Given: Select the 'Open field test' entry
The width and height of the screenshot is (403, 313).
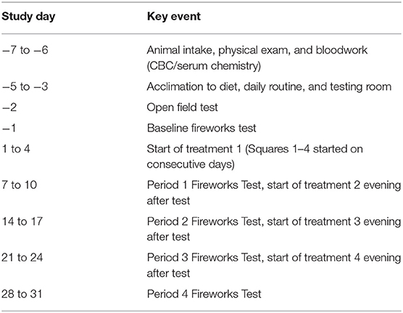Looking at the screenshot, I should (182, 107).
